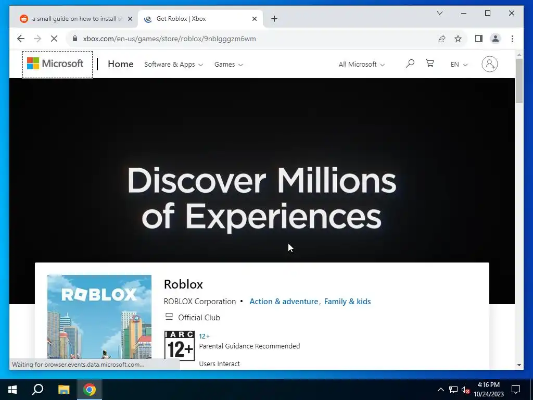Click the IARC 12+ rating badge
Screen dimensions: 533x400
point(180,345)
